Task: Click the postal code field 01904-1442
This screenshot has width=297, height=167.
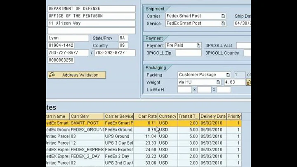Action: [61, 45]
